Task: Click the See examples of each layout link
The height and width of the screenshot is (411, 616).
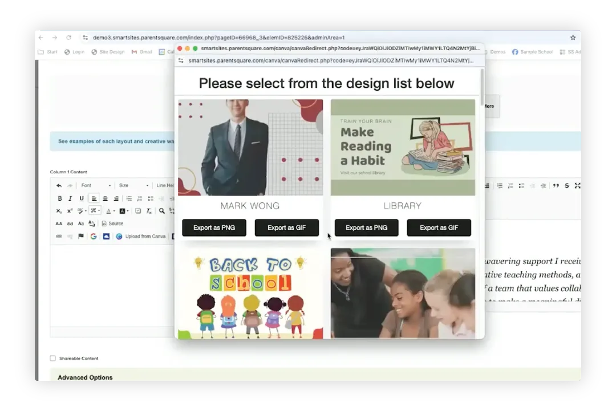Action: [x=116, y=141]
